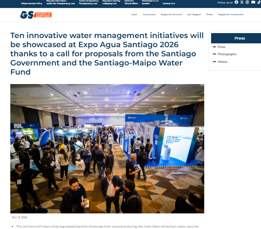
Task: Open the Control Unit link
Action: click(169, 3)
